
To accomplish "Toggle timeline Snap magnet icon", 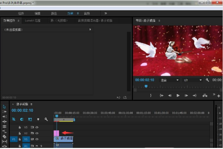I will 22,119.
